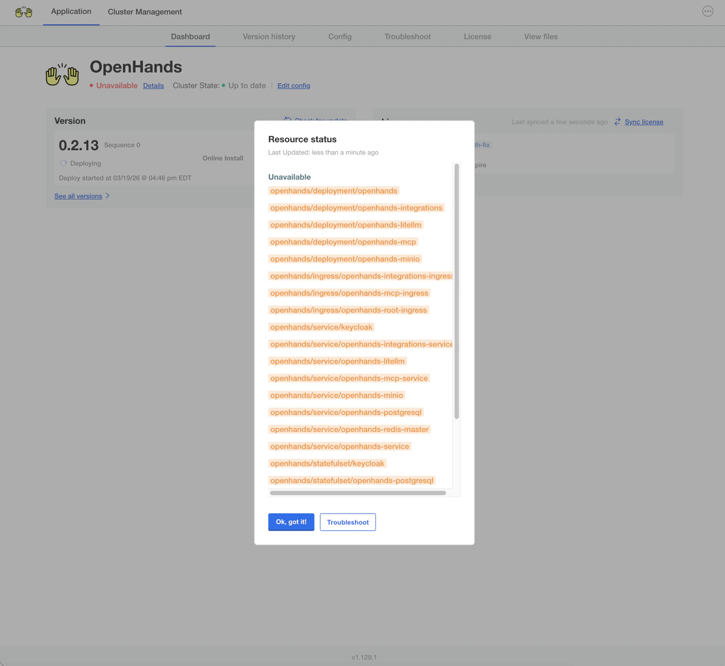Click the red Unavailable status label
Image resolution: width=725 pixels, height=666 pixels.
tap(117, 85)
